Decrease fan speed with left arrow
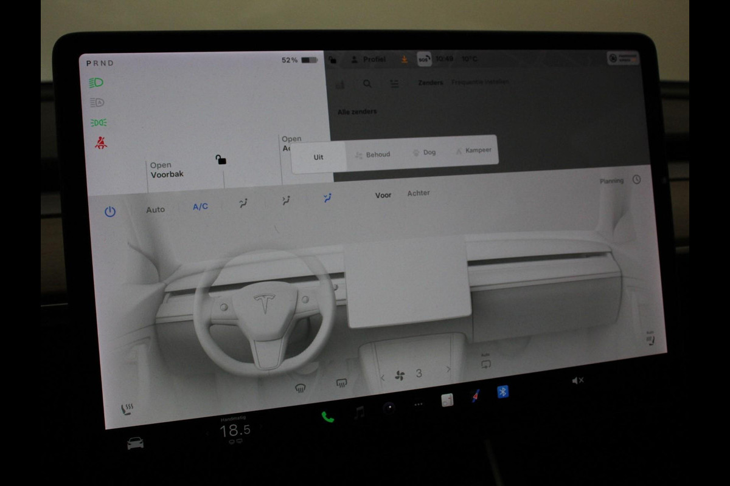 (x=383, y=377)
